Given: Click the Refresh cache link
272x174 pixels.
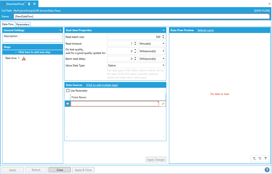Looking at the screenshot, I should 206,30.
